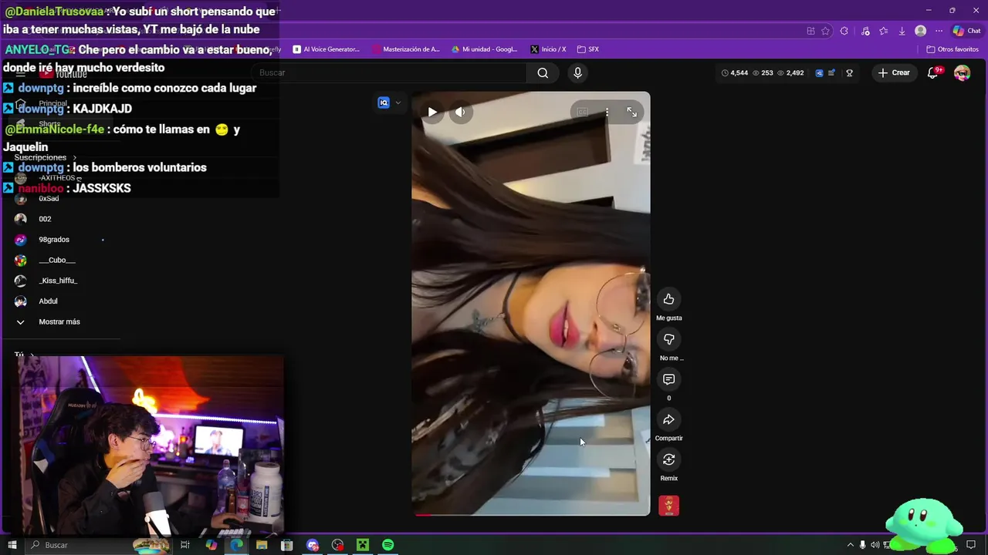The height and width of the screenshot is (555, 988).
Task: Toggle closed captions on the Short
Action: tap(582, 112)
